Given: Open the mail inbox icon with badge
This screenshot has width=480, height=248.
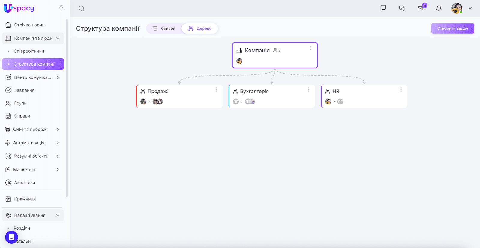Looking at the screenshot, I should pos(421,8).
